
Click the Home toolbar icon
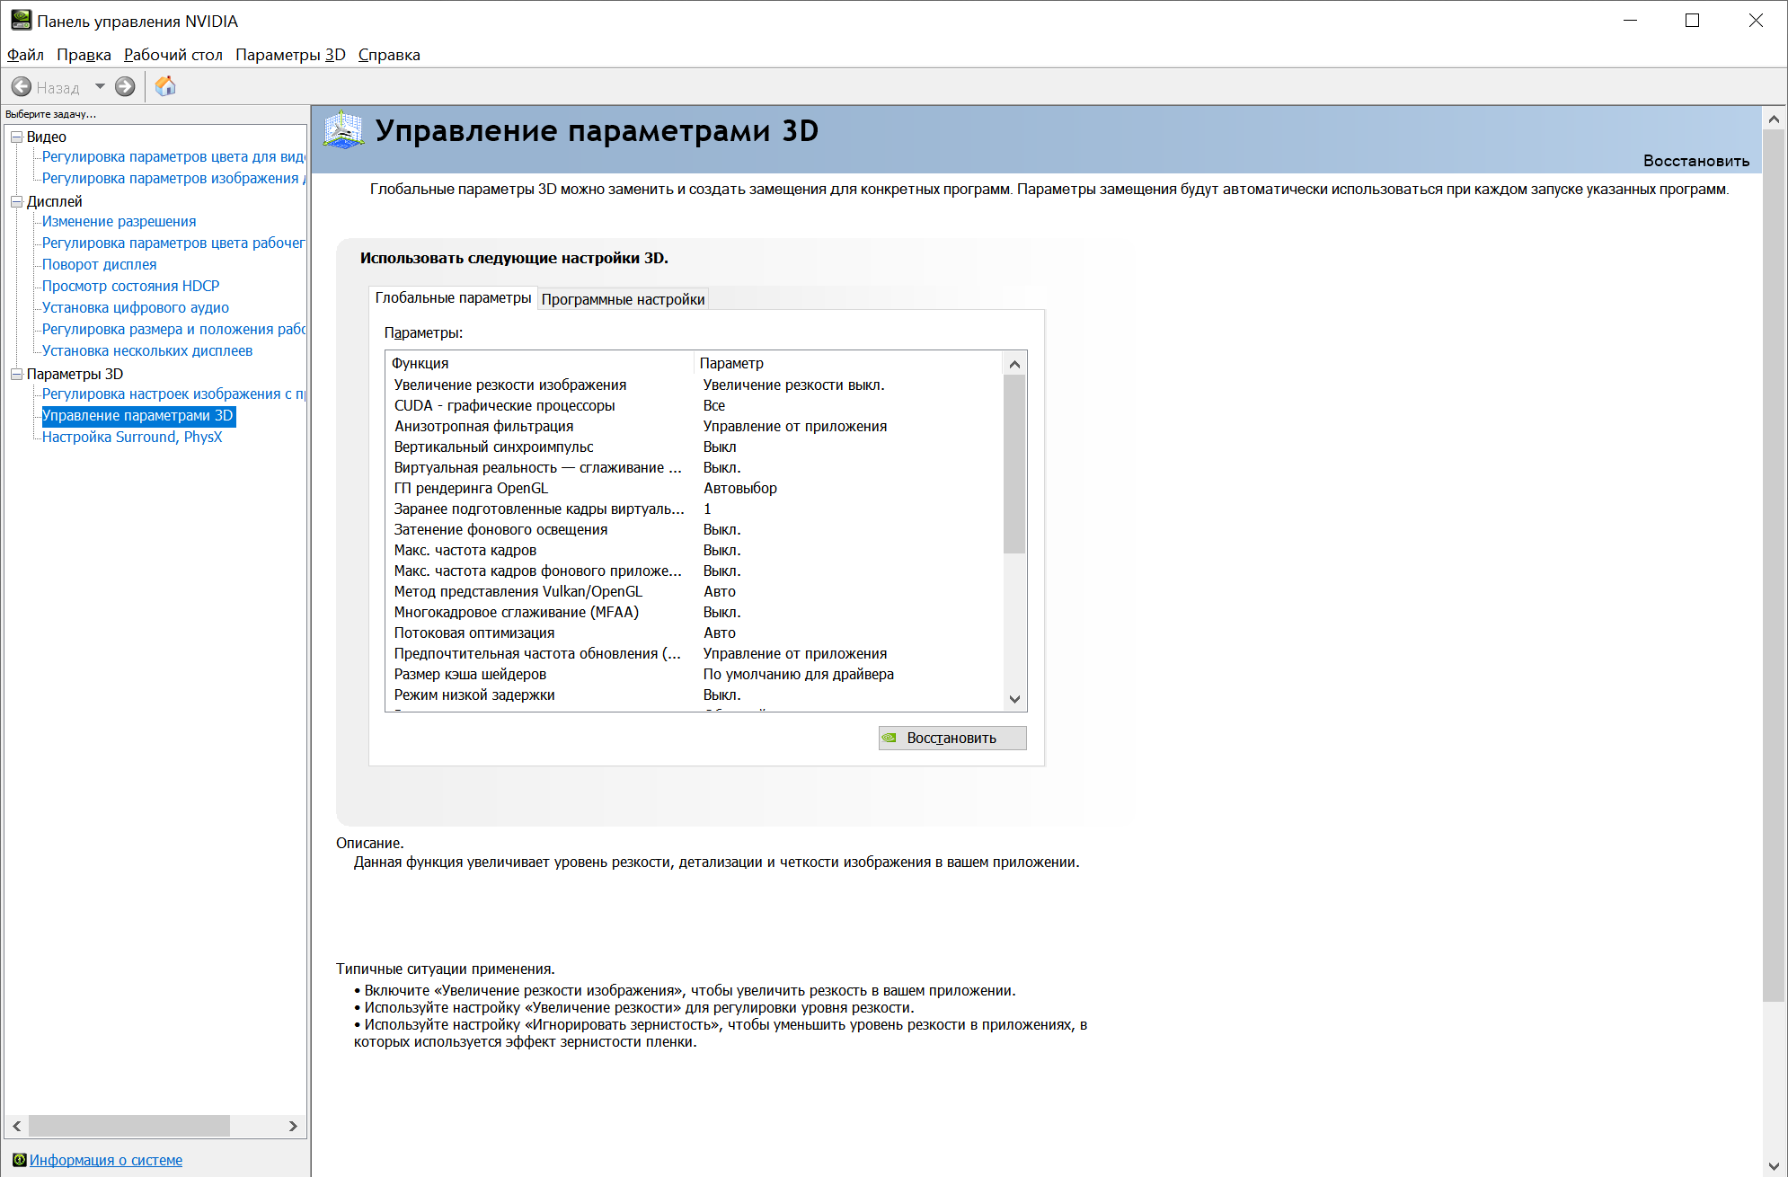click(165, 86)
